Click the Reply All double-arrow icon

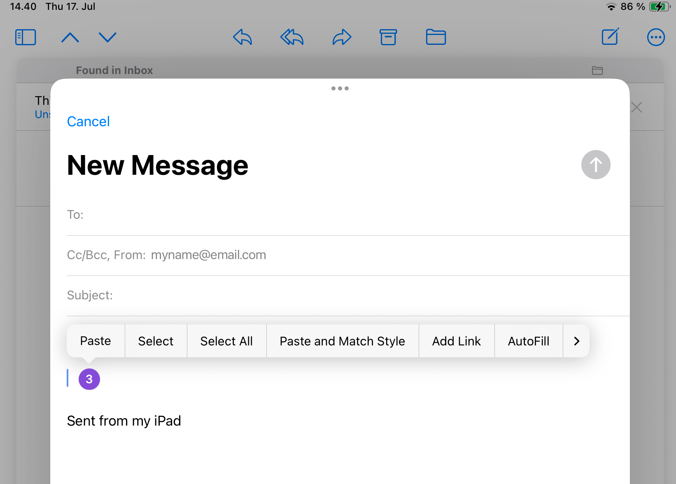292,37
